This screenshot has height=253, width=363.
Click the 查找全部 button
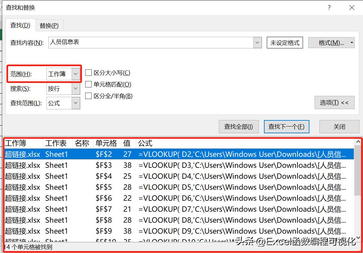tap(239, 126)
